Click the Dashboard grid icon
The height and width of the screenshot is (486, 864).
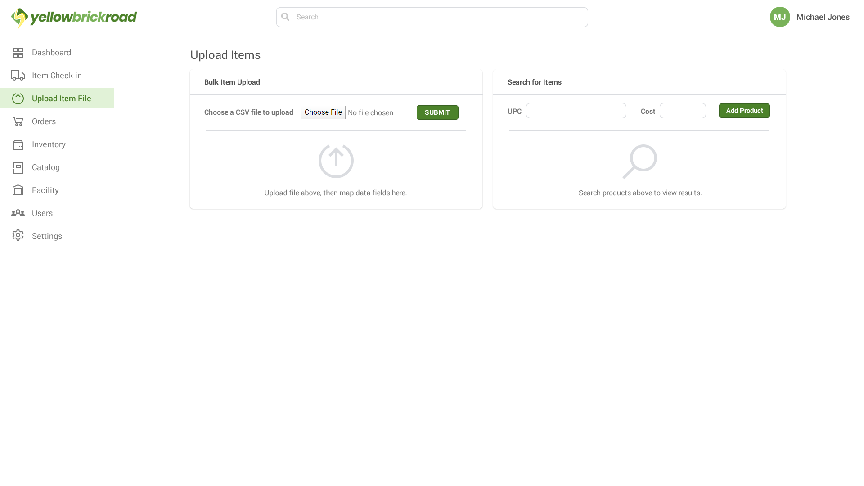18,53
